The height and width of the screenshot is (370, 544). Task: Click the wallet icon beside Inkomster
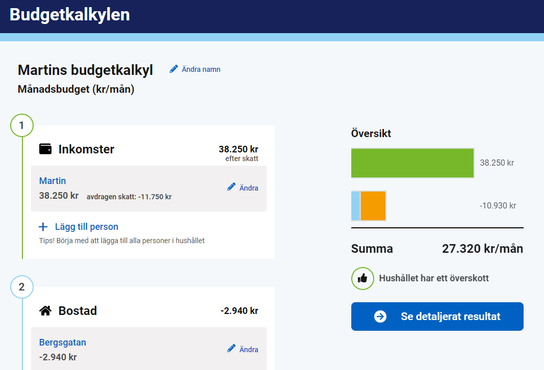[45, 148]
